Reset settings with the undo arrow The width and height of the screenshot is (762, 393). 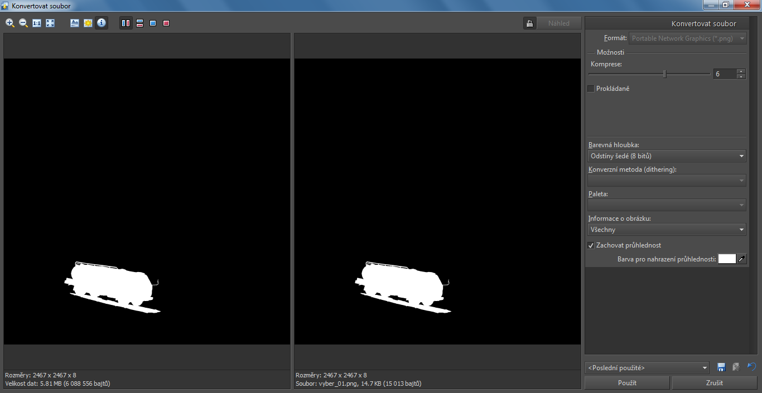pyautogui.click(x=751, y=367)
